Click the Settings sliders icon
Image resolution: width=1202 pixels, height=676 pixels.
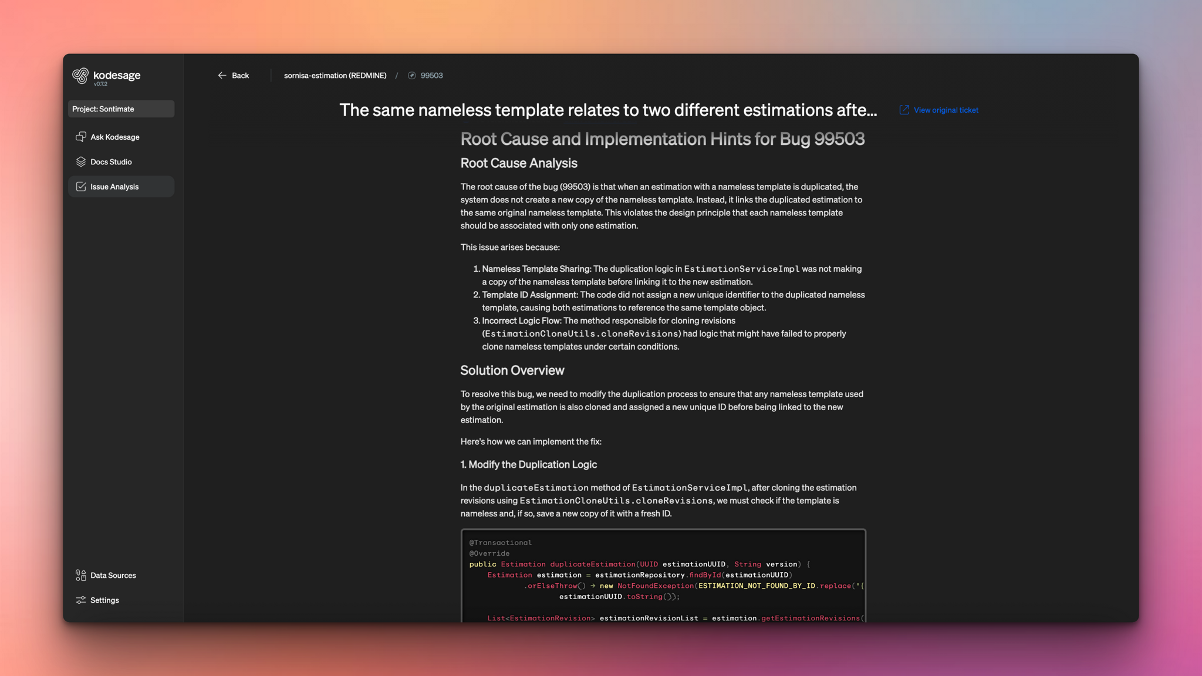pyautogui.click(x=81, y=600)
